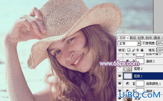Screen dimensions: 163x101
Task: Click the 曲线 1 adjustment icon
Action: (x=128, y=91)
